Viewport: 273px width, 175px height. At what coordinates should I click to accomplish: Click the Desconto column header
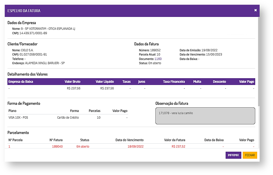219,82
